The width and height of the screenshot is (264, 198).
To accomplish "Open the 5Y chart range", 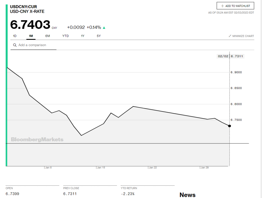I will click(99, 36).
